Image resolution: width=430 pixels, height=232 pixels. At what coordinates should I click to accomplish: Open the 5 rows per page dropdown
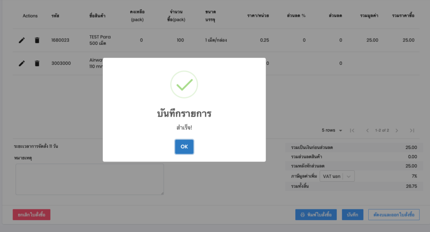pos(332,130)
